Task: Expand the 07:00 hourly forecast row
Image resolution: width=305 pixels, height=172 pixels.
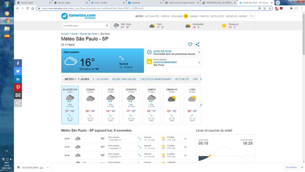Action: (185, 147)
